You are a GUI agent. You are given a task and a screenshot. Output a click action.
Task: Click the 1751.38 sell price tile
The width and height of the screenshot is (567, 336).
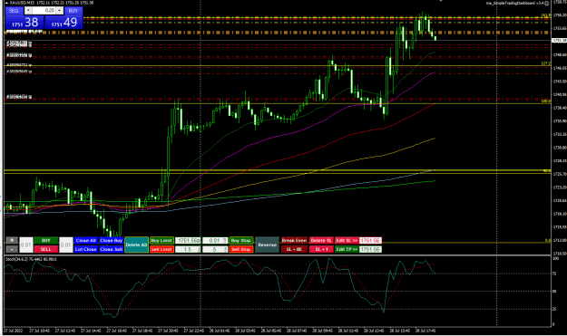point(24,23)
